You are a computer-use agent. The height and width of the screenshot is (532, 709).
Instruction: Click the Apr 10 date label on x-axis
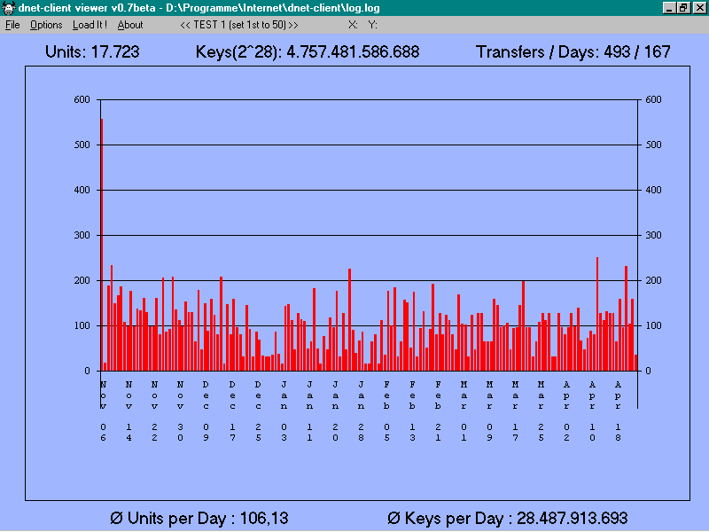tap(592, 411)
